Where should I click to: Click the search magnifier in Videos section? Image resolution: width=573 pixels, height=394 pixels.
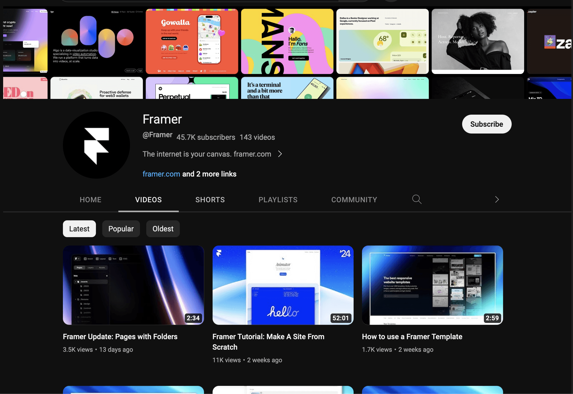[x=417, y=200]
